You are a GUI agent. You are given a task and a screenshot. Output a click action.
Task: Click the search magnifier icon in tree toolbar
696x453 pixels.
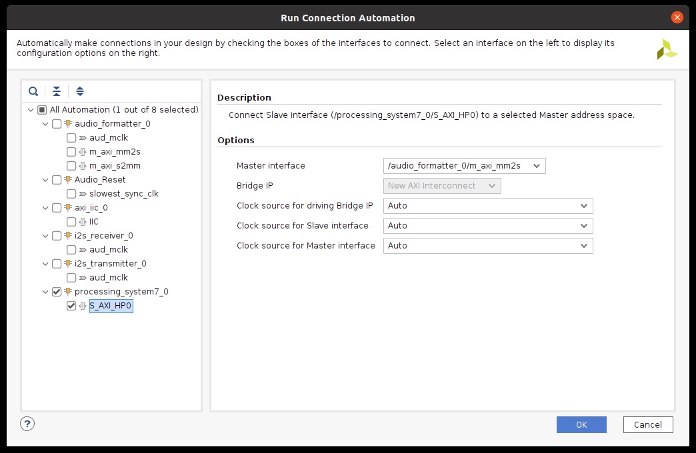point(33,91)
